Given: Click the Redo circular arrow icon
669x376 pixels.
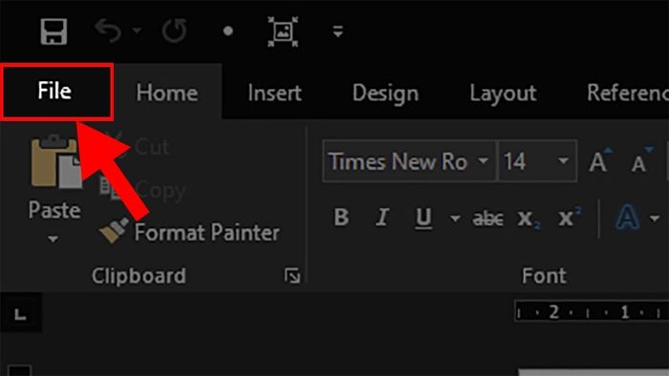Looking at the screenshot, I should point(174,31).
